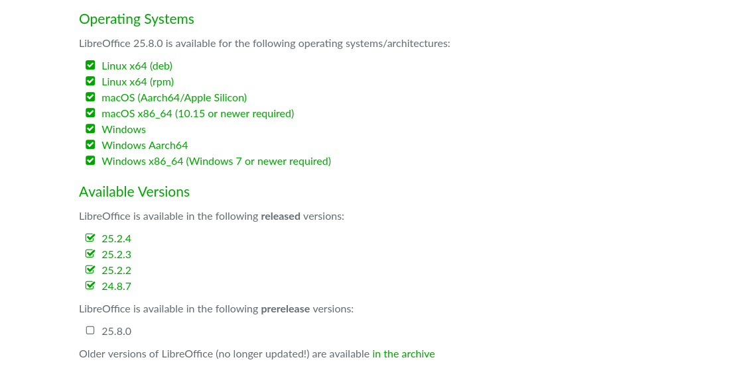Open Windows x86_64 (Windows 7 or newer) link
729x376 pixels.
click(x=216, y=162)
